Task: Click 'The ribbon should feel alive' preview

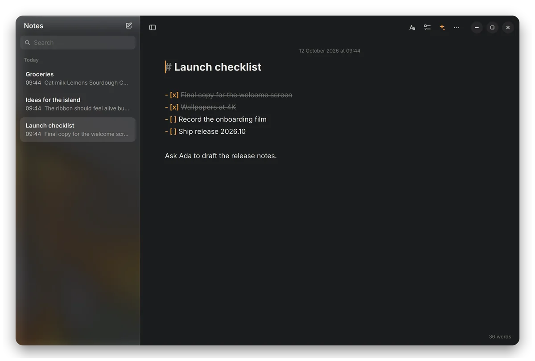Action: click(x=86, y=108)
